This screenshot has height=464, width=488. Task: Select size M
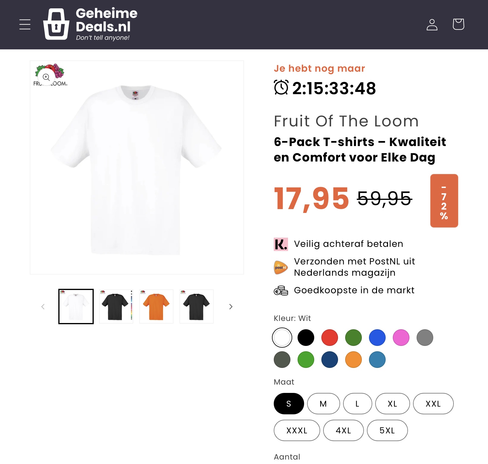(x=323, y=404)
